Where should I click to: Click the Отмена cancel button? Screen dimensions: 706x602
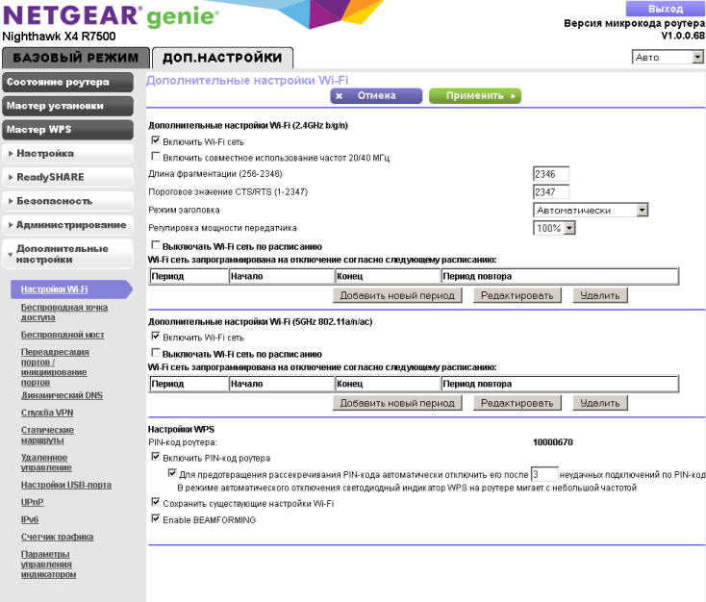(x=376, y=96)
